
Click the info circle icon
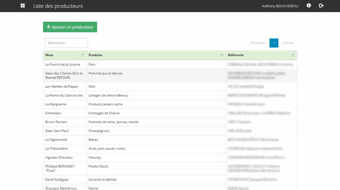[309, 6]
